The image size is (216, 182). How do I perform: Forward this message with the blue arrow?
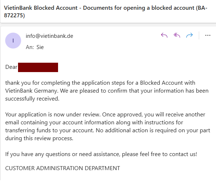(x=189, y=35)
